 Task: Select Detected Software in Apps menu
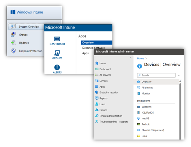pyautogui.click(x=93, y=48)
